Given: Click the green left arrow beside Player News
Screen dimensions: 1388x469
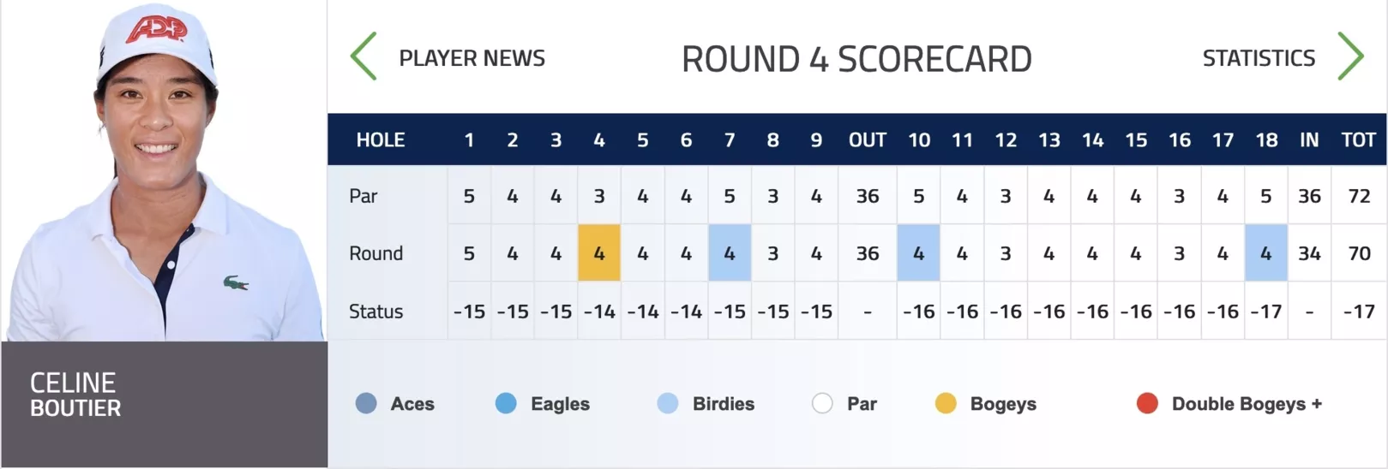Looking at the screenshot, I should (364, 56).
